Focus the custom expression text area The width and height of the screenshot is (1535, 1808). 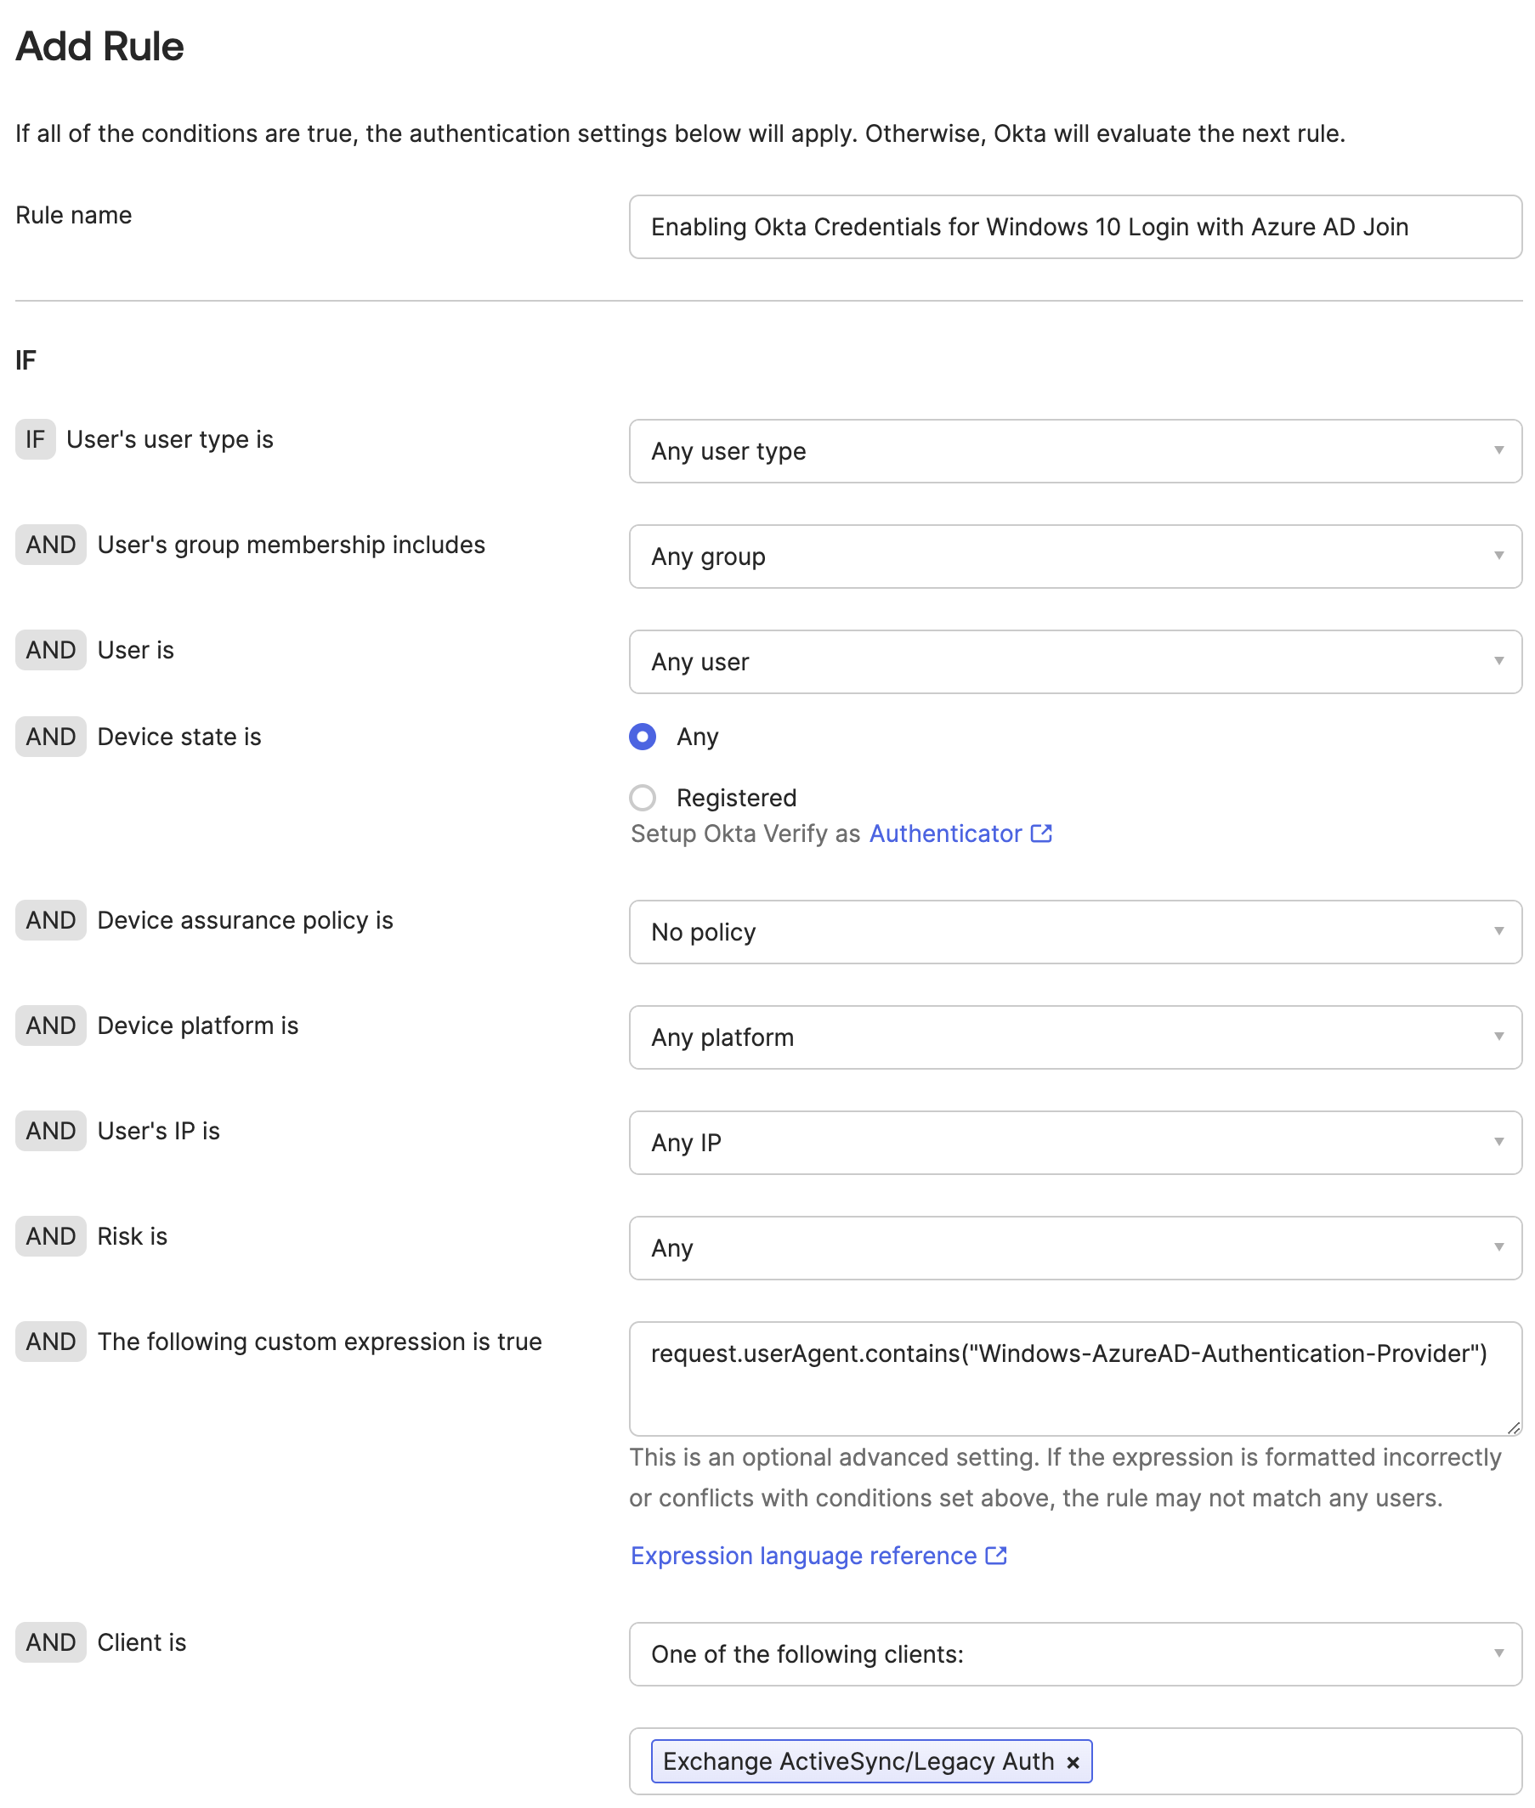point(1074,1392)
